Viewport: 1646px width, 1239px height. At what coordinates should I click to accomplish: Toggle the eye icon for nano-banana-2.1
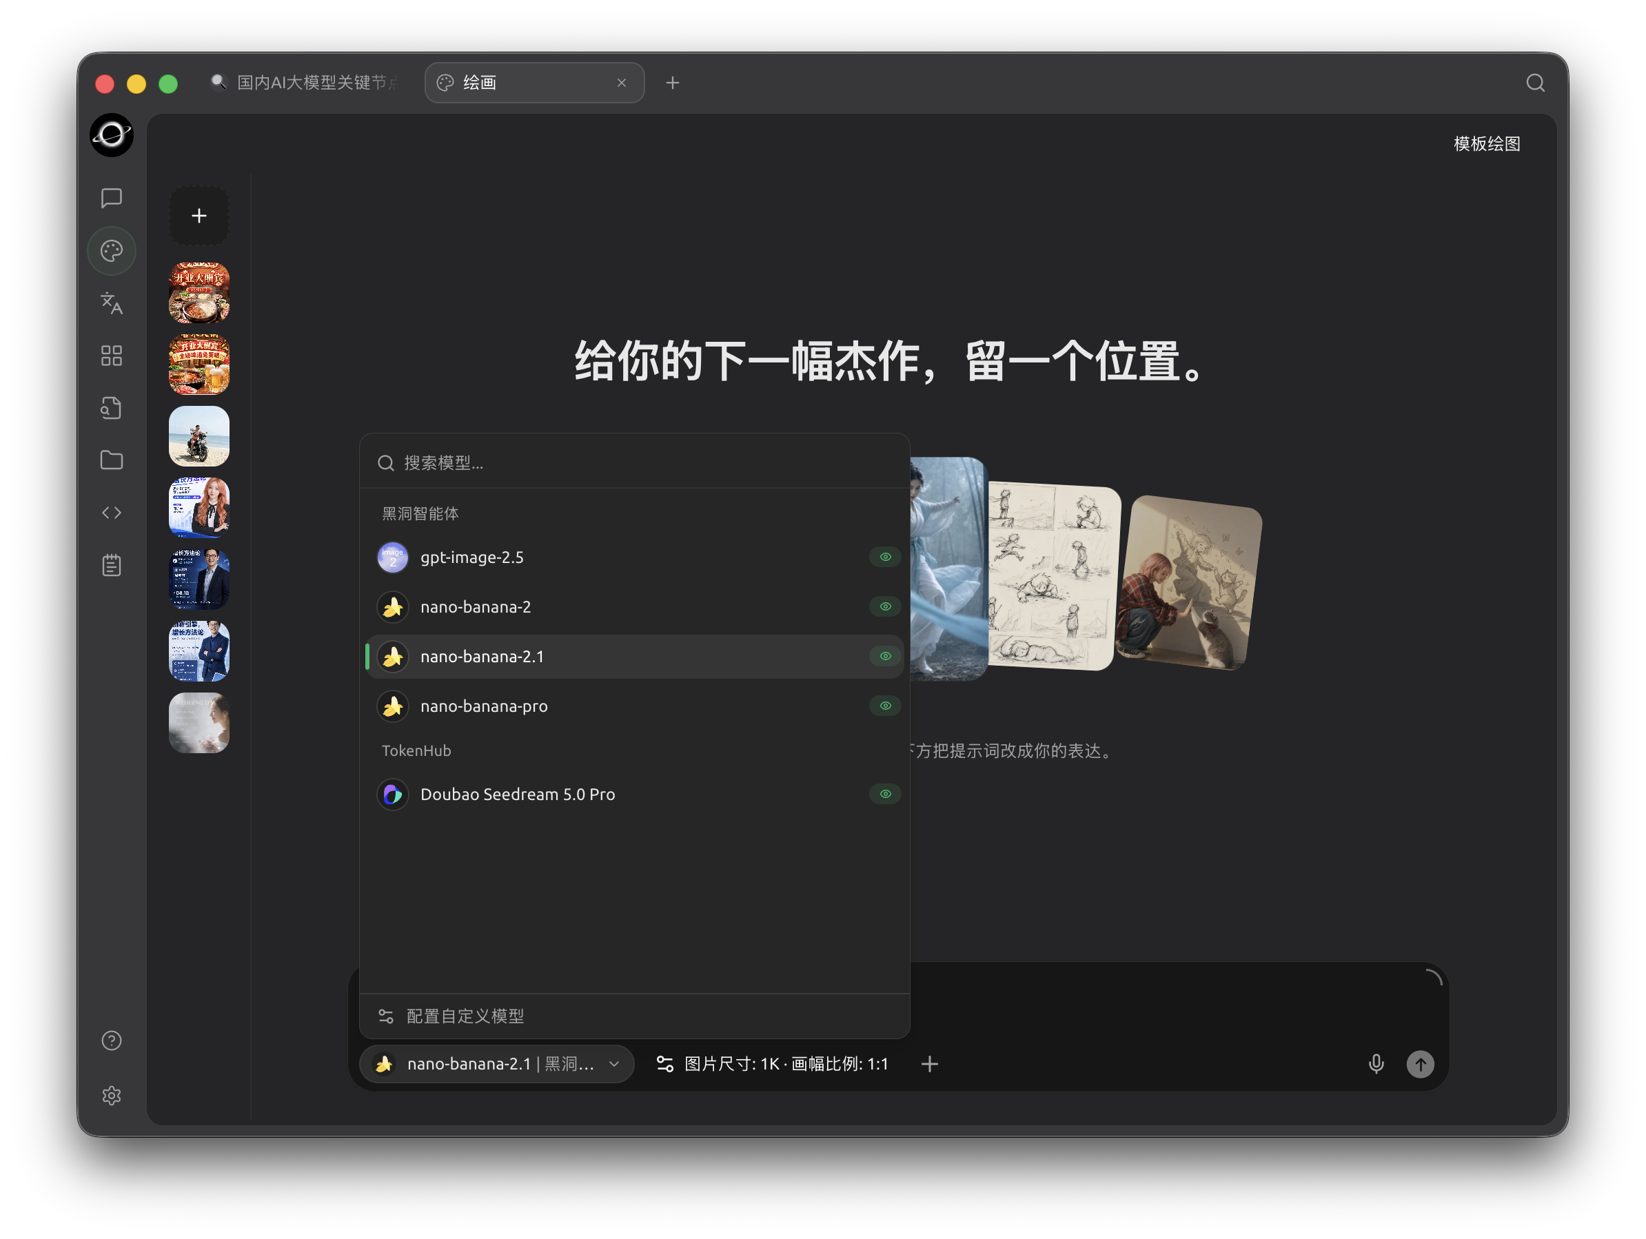point(886,656)
